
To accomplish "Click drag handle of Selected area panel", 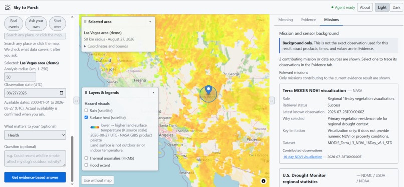I will coord(85,22).
